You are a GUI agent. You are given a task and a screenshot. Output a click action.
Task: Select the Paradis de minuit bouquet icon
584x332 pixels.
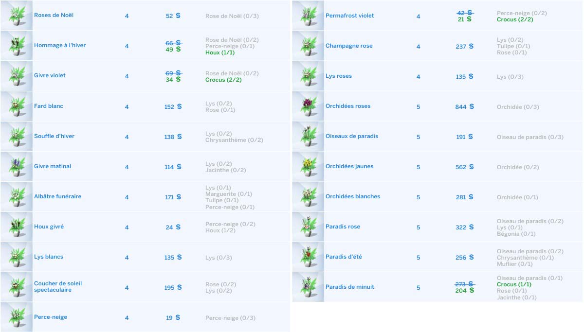(x=308, y=287)
